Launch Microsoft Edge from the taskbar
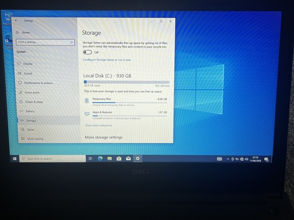The width and height of the screenshot is (294, 220). tap(100, 158)
